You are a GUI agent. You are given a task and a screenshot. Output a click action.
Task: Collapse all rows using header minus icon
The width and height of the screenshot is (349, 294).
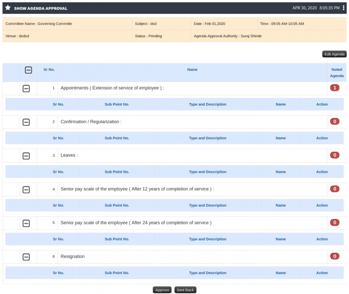[28, 70]
